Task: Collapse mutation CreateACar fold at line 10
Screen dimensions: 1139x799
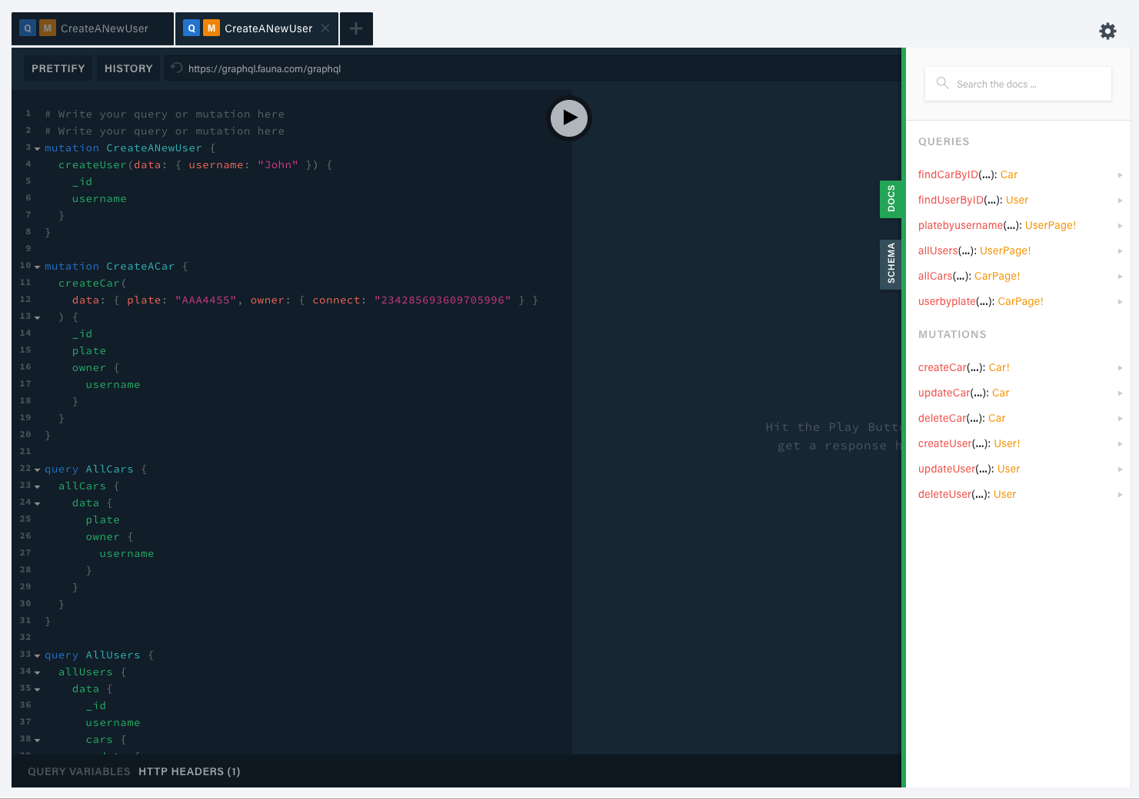Action: point(37,267)
